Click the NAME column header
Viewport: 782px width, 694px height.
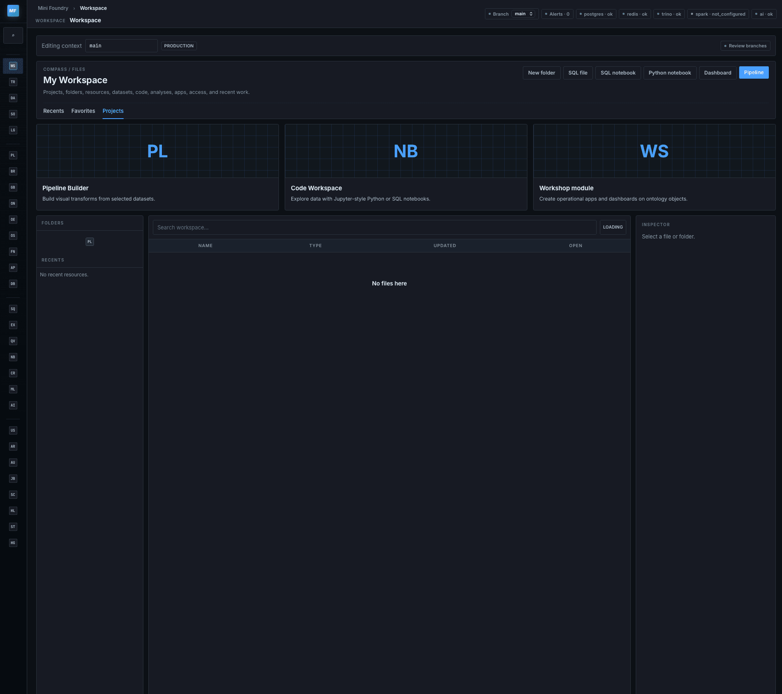click(205, 245)
